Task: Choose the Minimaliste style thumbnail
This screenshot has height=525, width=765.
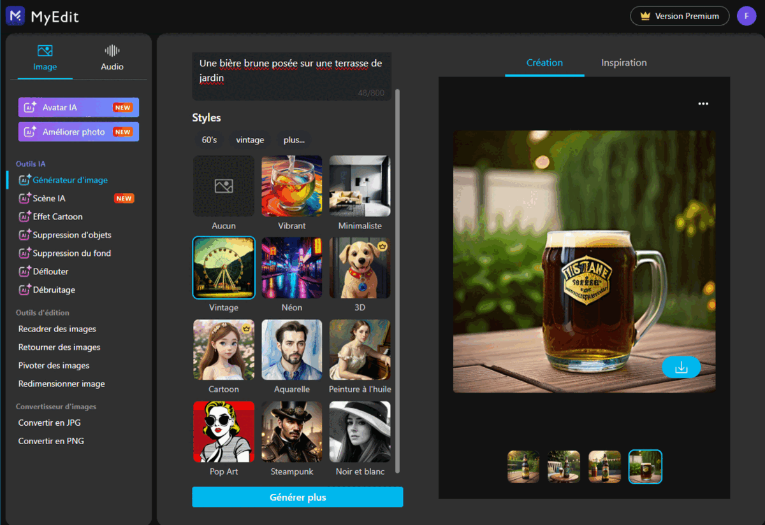Action: tap(360, 186)
